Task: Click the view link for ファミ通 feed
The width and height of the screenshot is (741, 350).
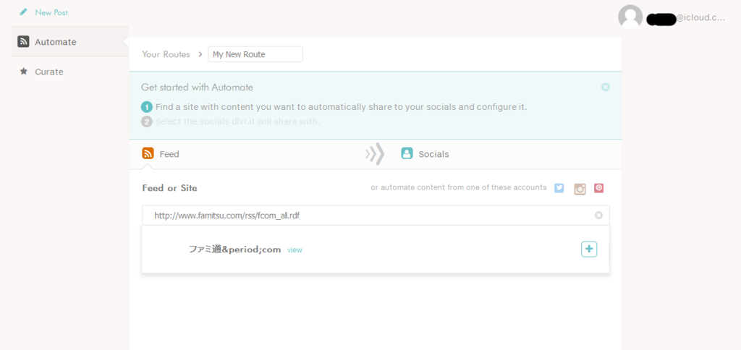Action: coord(295,250)
